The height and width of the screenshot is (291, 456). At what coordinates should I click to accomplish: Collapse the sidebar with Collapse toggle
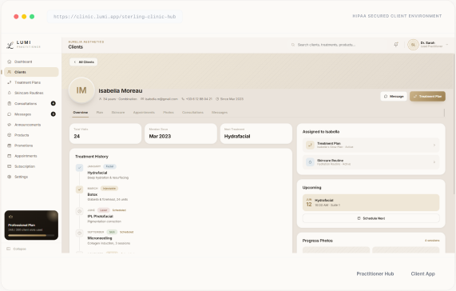click(x=16, y=249)
